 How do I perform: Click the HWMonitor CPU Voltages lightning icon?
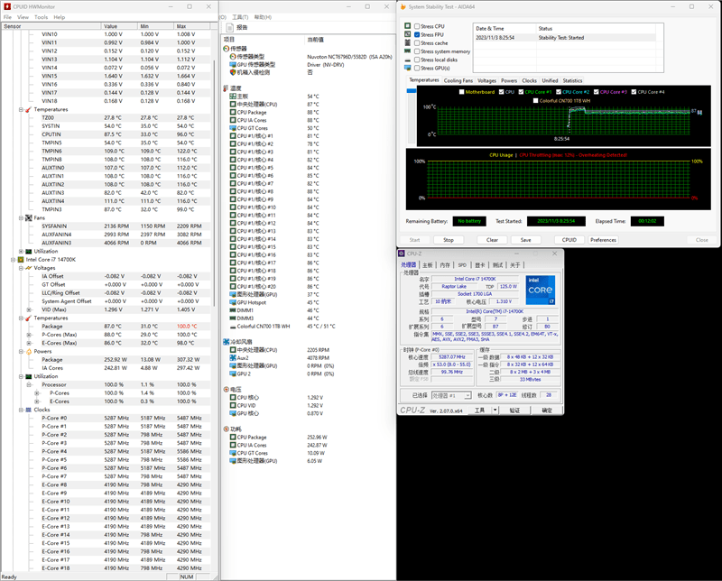tap(29, 268)
